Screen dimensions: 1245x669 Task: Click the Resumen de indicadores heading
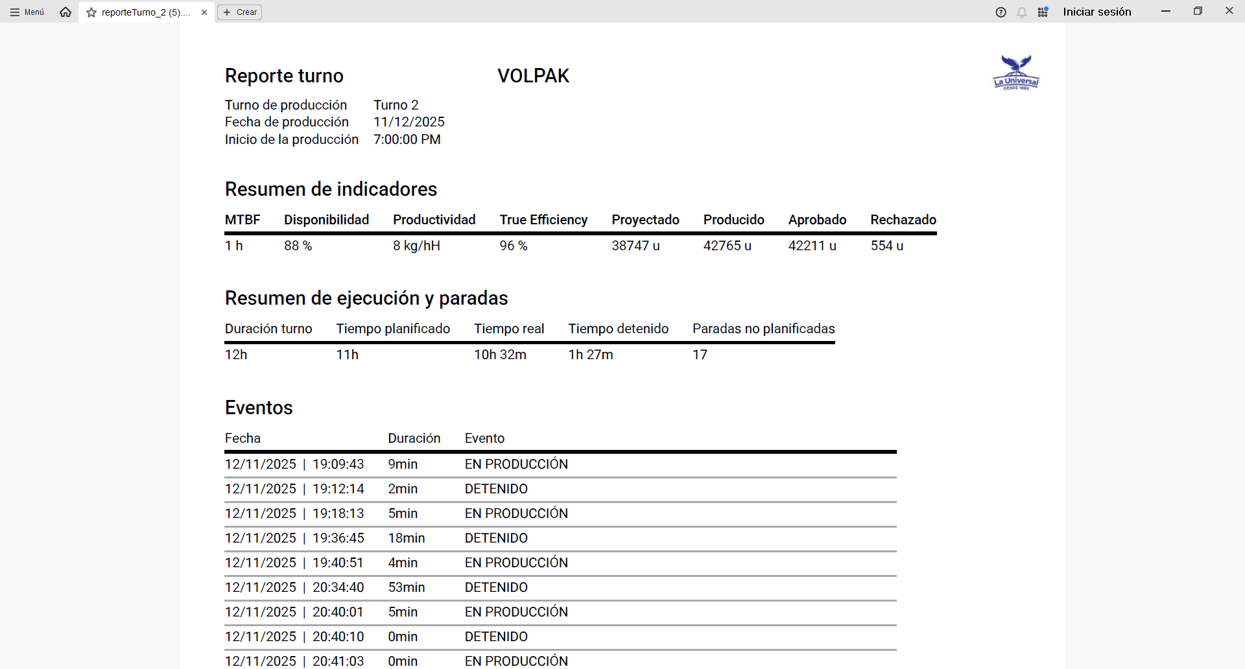(x=331, y=189)
